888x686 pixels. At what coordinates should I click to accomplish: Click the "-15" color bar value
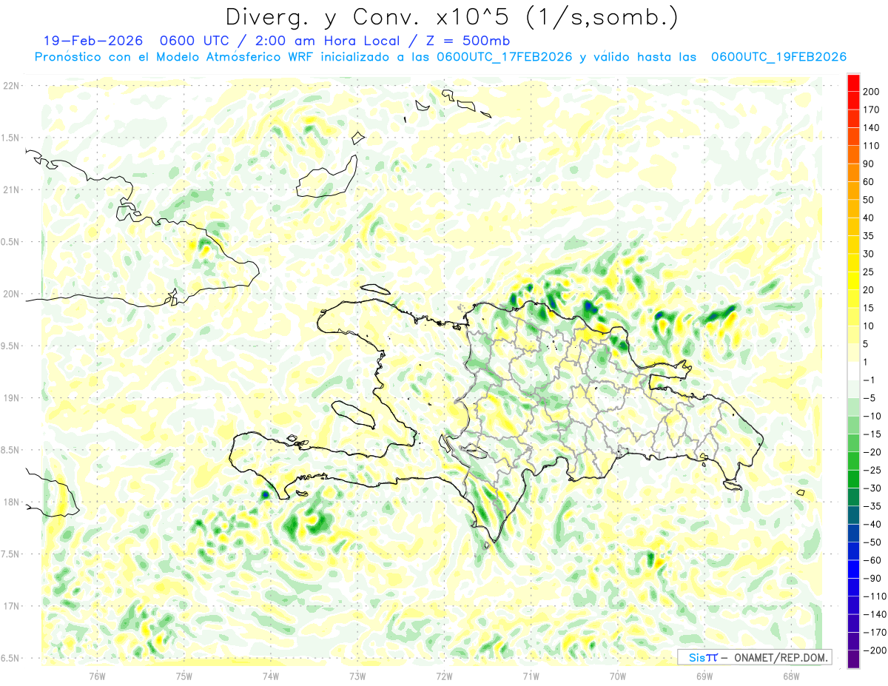point(872,434)
